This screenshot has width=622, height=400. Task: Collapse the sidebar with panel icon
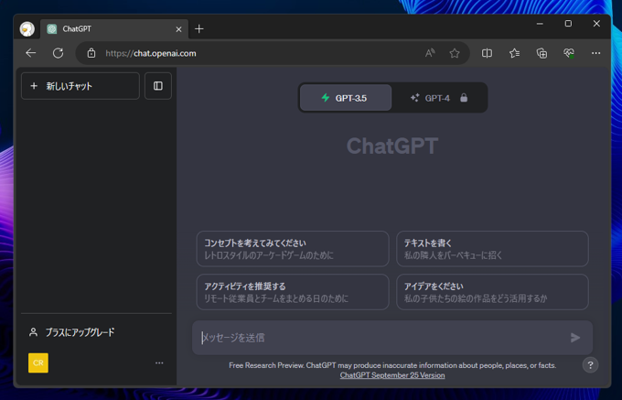tap(158, 86)
